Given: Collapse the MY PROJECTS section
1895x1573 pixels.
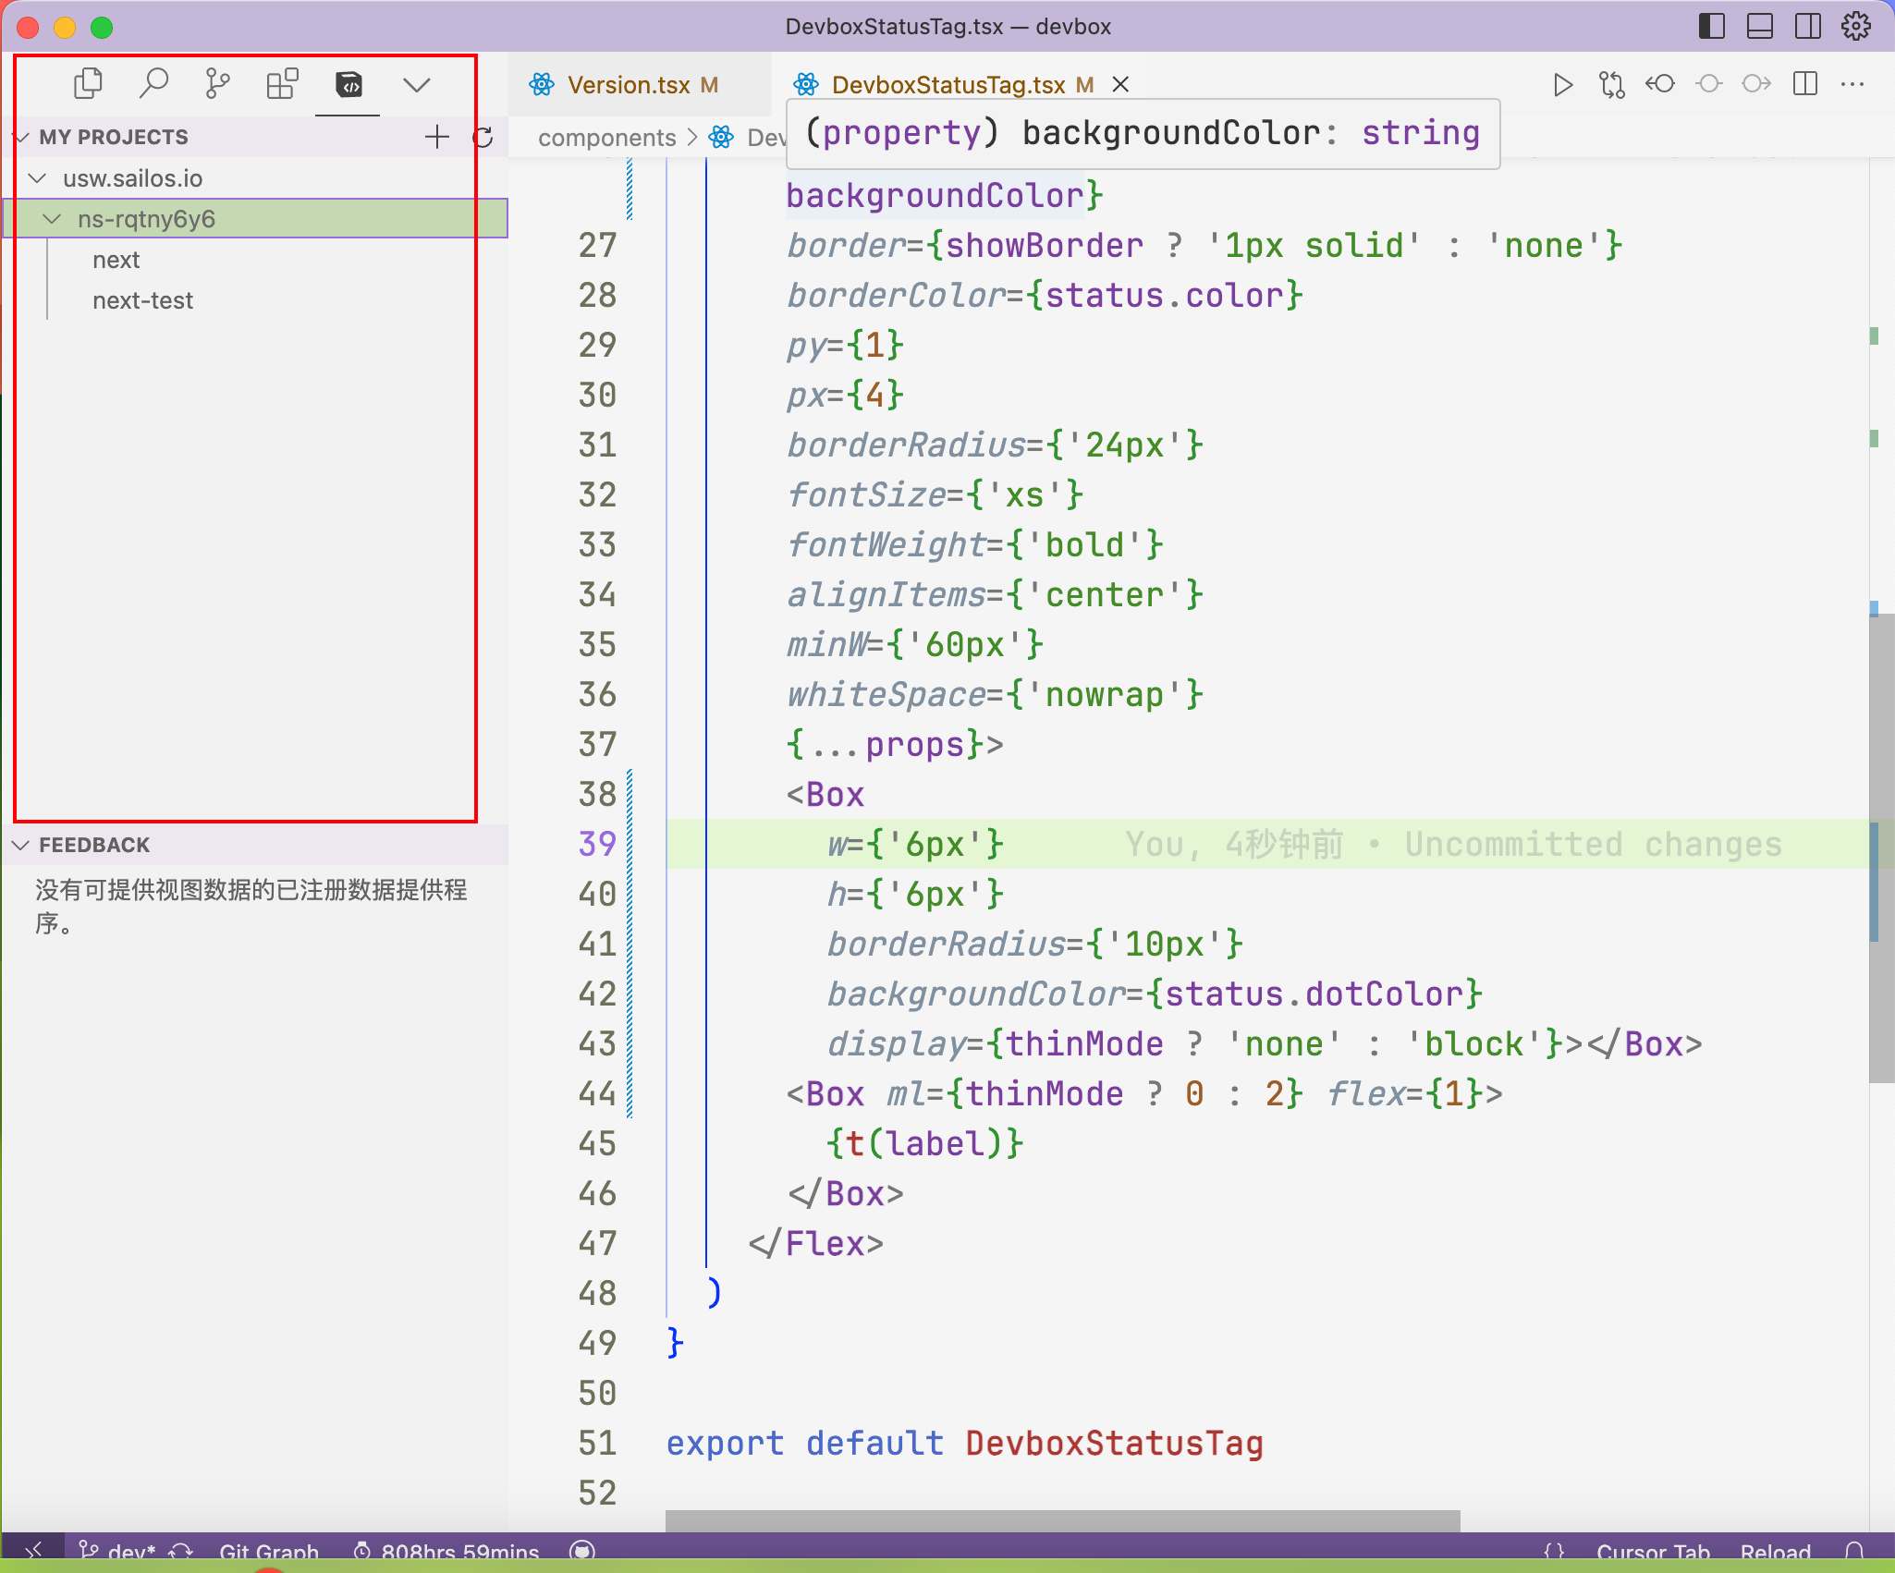Looking at the screenshot, I should point(22,137).
